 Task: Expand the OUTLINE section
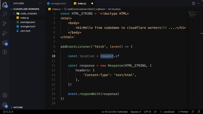[18, 107]
